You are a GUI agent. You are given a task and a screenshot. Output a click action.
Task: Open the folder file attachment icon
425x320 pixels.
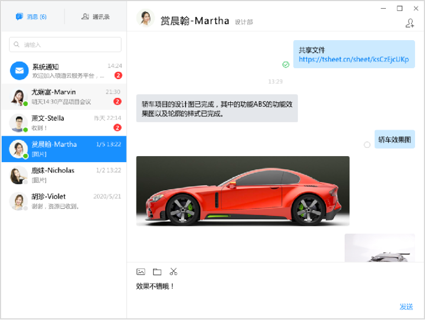[157, 272]
